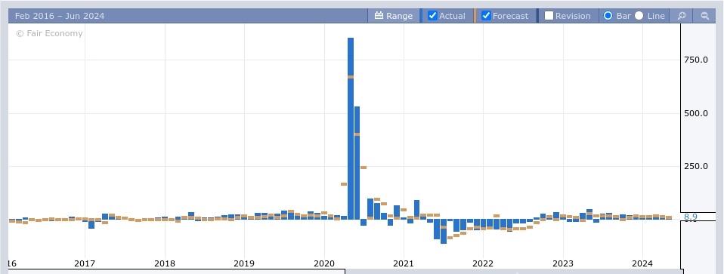
Task: Select the Line chart radio button
Action: (639, 16)
